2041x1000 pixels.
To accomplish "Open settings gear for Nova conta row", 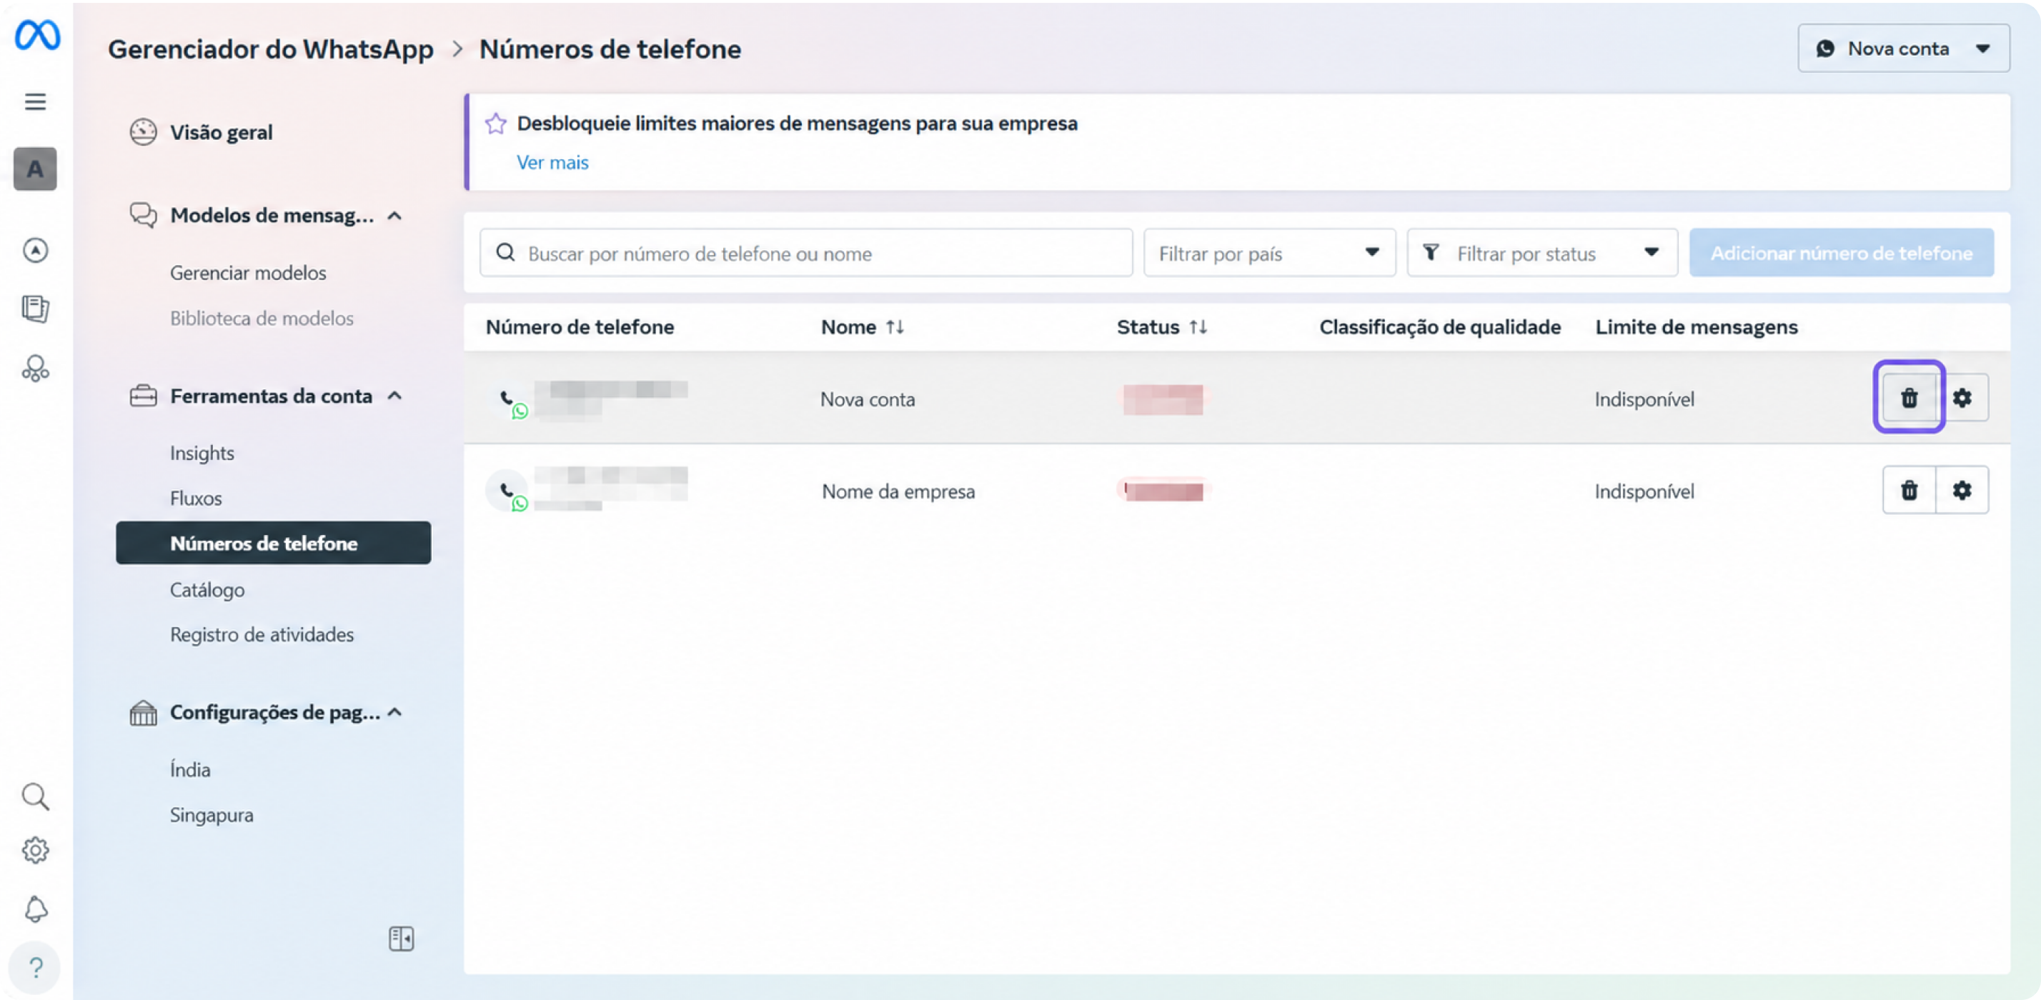I will tap(1962, 397).
